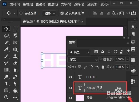Select the Eyedropper tool
The width and height of the screenshot is (139, 102).
pos(6,49)
